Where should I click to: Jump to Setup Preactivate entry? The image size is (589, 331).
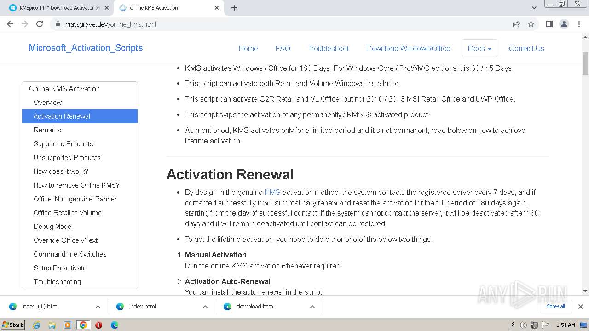(x=60, y=268)
